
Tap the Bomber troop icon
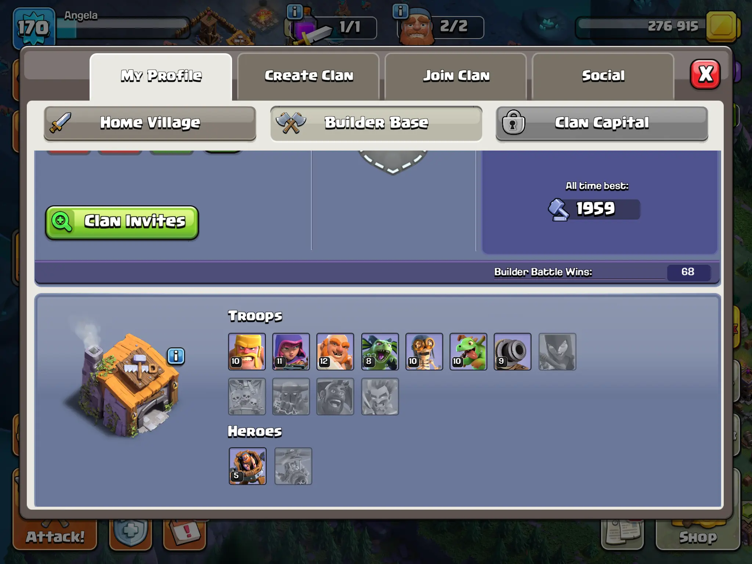click(x=424, y=351)
